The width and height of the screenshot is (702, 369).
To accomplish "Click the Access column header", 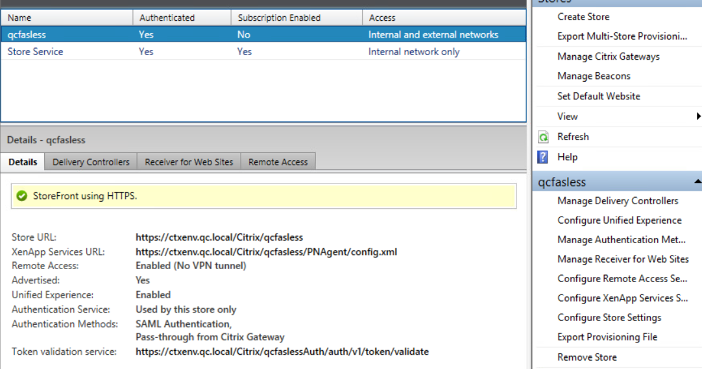I will (382, 18).
